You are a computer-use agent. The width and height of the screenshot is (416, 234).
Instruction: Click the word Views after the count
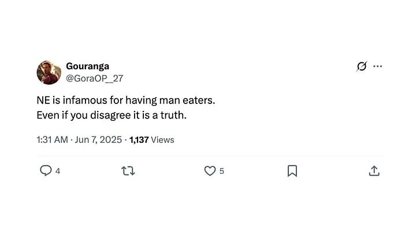pyautogui.click(x=163, y=140)
